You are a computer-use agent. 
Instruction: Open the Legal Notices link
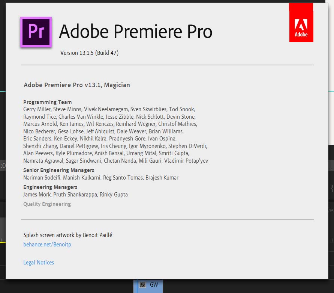pos(38,262)
